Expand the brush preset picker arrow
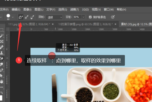 click(x=13, y=17)
